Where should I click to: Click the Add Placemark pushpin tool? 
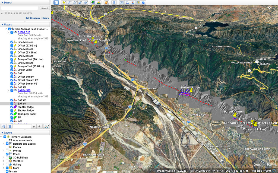click(64, 2)
